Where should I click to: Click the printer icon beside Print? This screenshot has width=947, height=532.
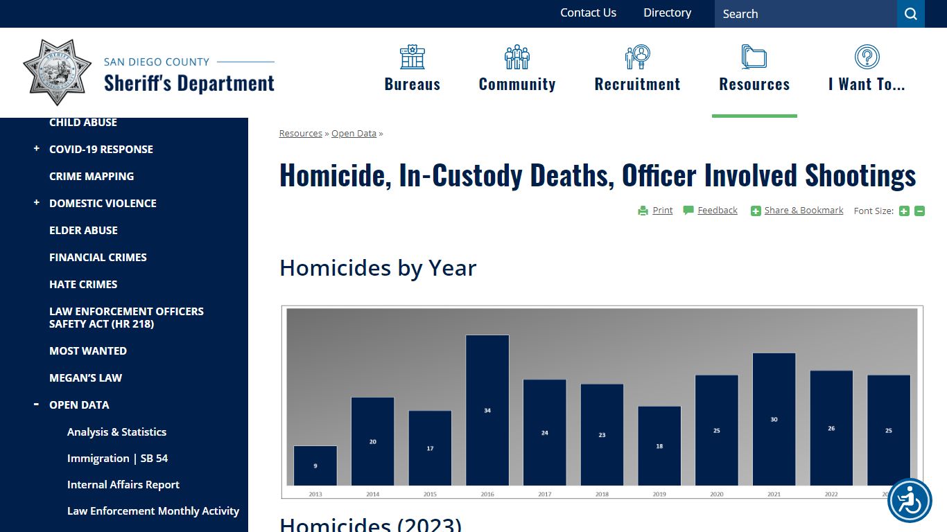(643, 211)
